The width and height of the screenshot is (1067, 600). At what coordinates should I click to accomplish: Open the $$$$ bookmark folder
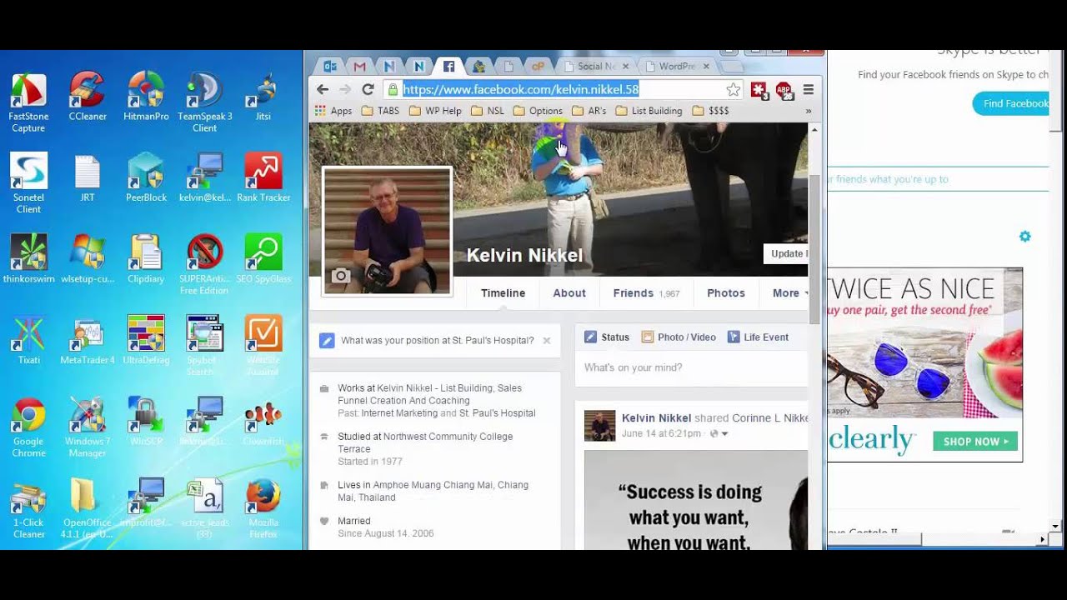(x=710, y=111)
